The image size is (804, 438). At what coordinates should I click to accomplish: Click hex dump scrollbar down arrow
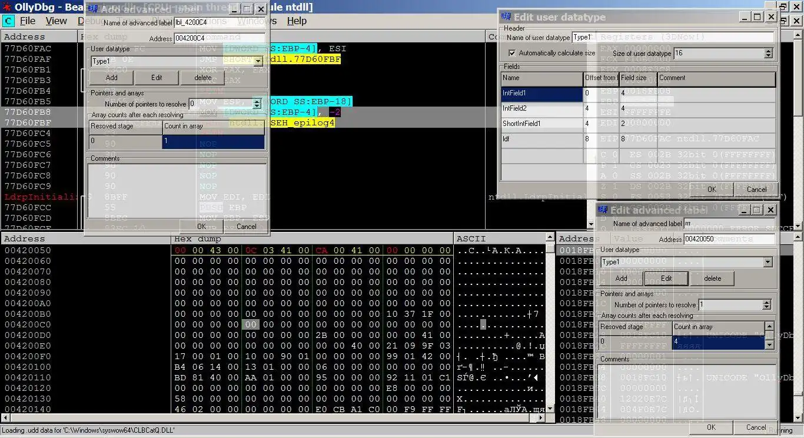coord(550,408)
